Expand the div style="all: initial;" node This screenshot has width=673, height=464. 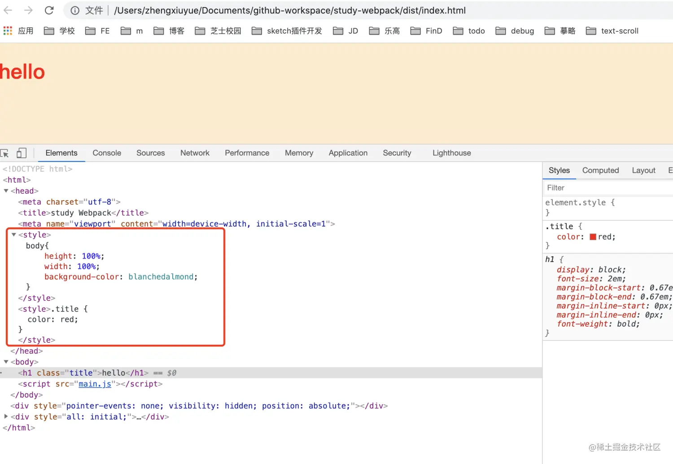tap(6, 416)
